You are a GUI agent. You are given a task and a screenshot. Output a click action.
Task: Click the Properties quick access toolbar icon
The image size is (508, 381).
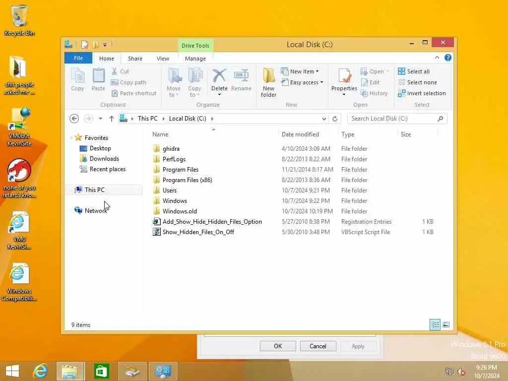click(x=84, y=45)
